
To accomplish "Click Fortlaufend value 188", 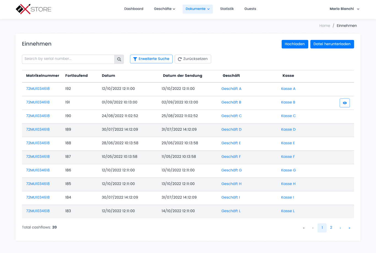I will click(68, 143).
